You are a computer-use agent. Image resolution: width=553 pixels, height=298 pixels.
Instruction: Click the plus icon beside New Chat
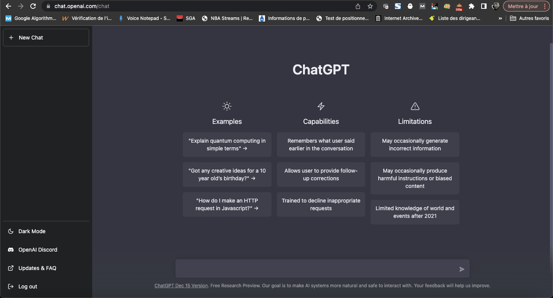pos(11,38)
